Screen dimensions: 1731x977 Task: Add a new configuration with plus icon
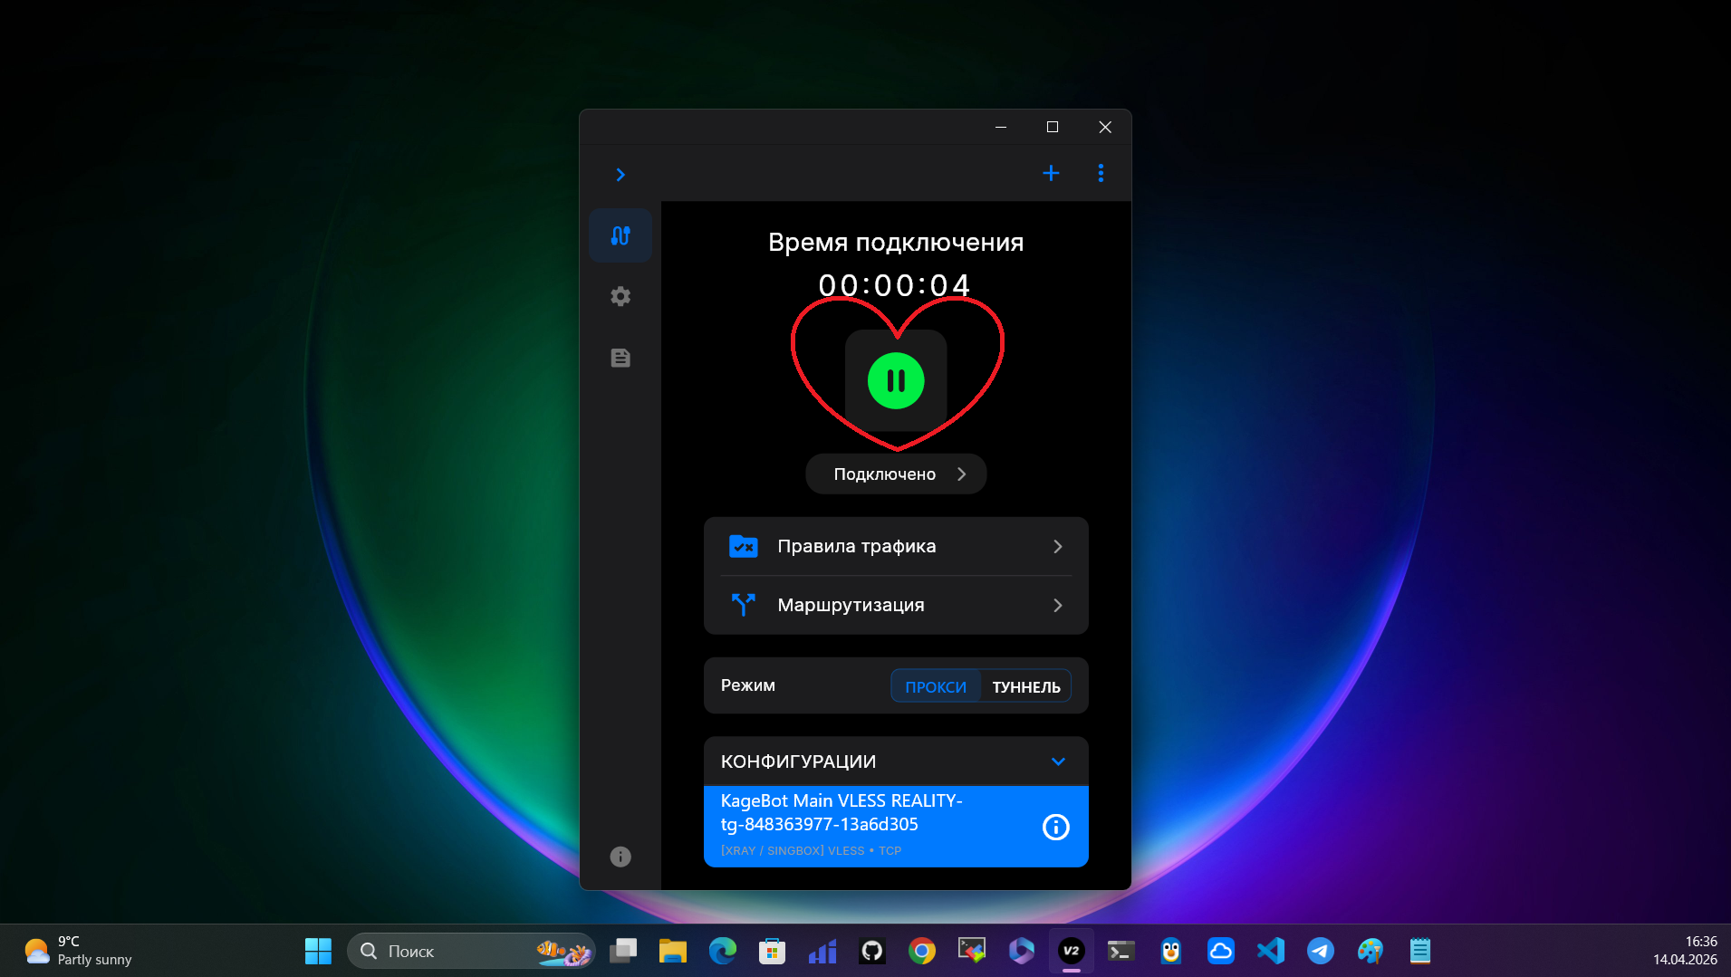1051,173
